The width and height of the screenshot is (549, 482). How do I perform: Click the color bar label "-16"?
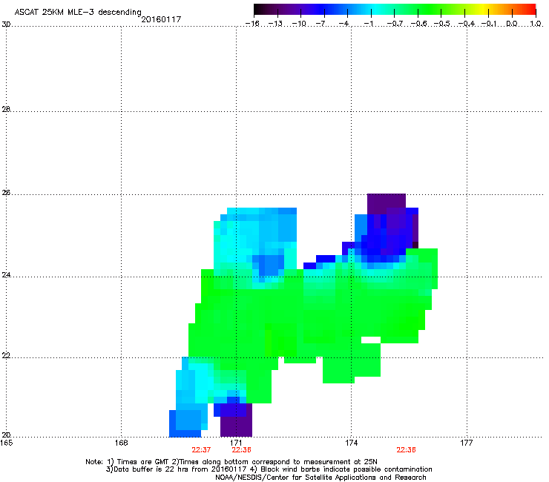[252, 24]
